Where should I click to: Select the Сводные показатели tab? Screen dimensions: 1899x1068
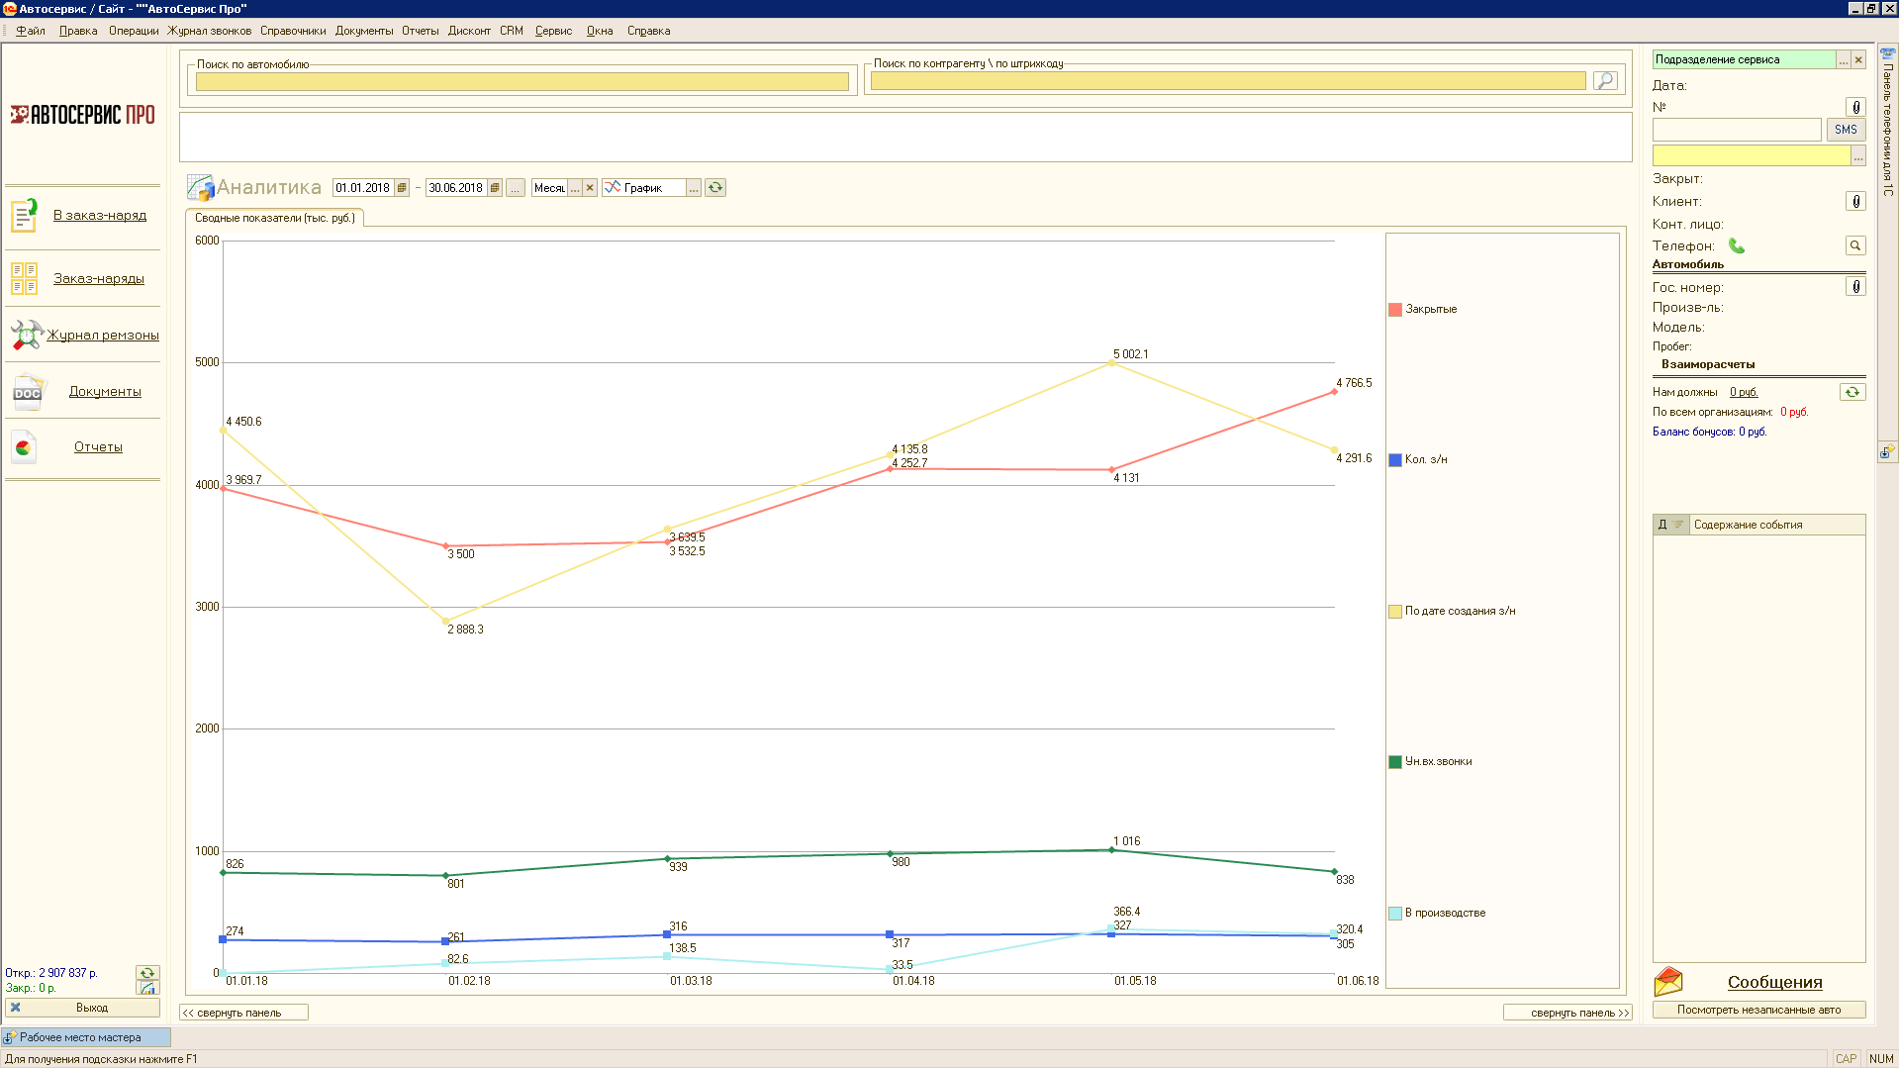coord(274,218)
